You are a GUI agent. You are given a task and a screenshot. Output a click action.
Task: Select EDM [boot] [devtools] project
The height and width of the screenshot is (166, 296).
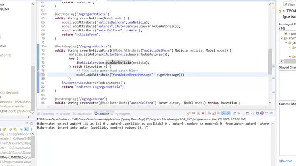click(15, 111)
